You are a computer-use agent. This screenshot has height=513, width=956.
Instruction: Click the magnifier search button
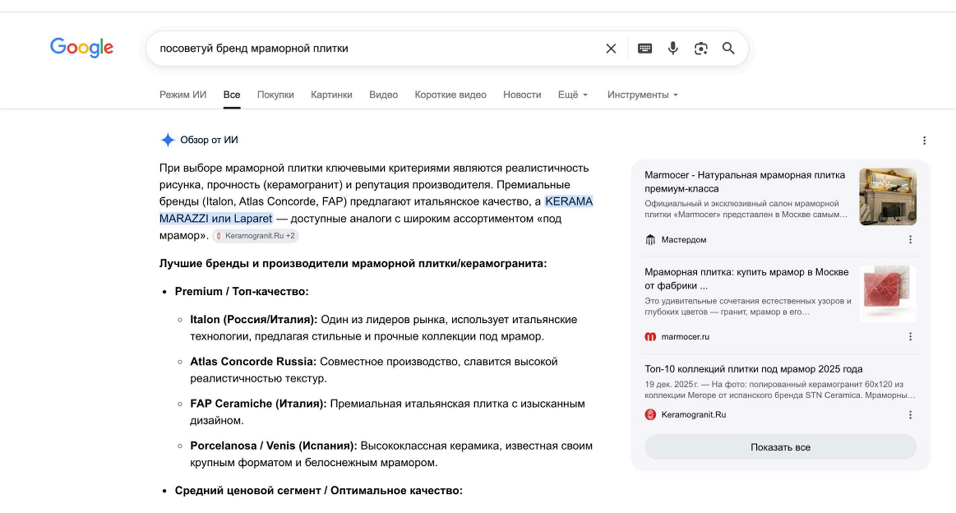(728, 49)
